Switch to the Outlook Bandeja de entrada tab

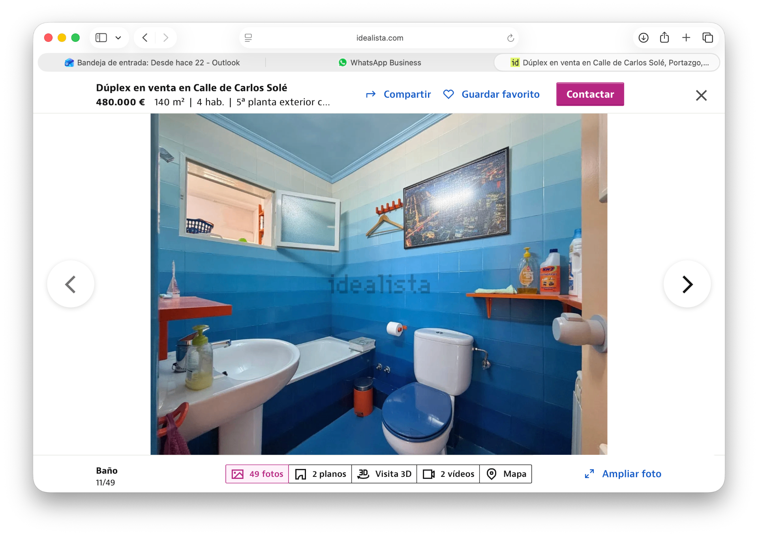[152, 63]
